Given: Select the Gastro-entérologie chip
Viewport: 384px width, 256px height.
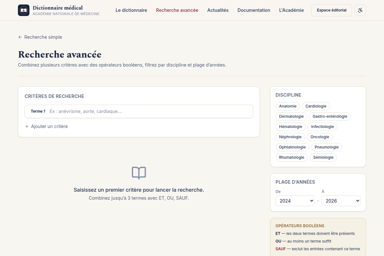Looking at the screenshot, I should click(x=330, y=116).
